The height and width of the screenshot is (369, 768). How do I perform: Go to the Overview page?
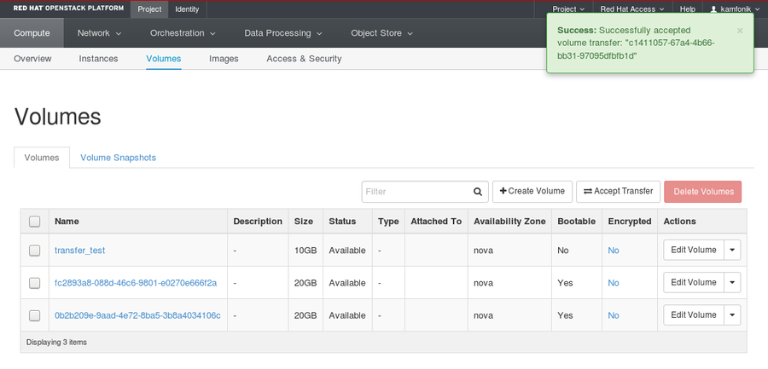32,59
